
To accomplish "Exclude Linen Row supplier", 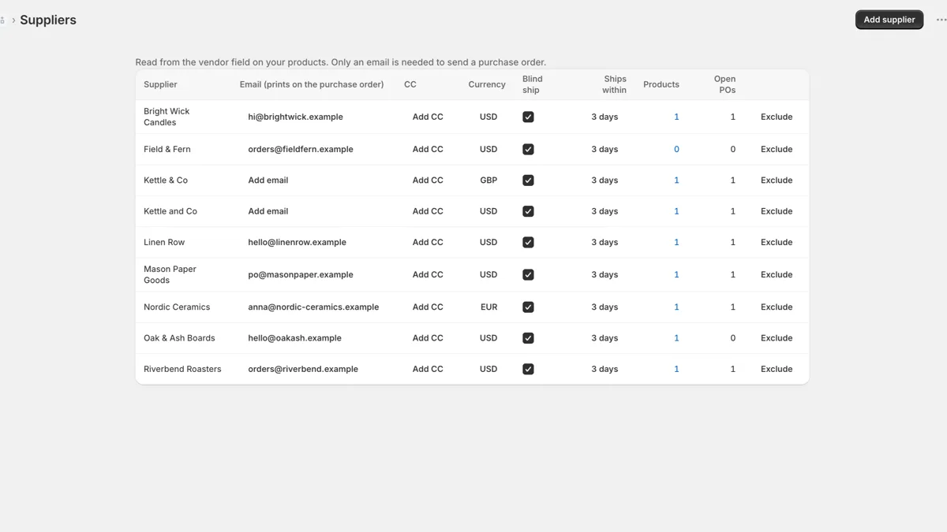I will click(777, 243).
